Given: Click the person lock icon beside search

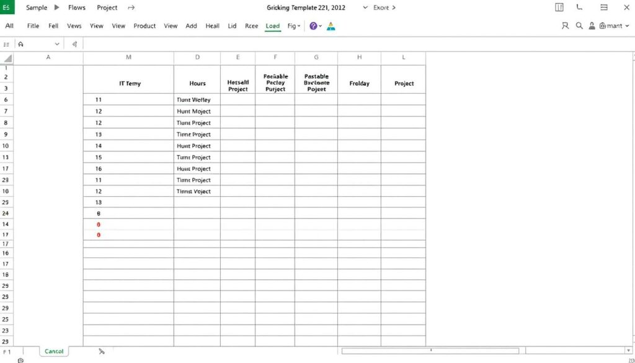Looking at the screenshot, I should [592, 25].
